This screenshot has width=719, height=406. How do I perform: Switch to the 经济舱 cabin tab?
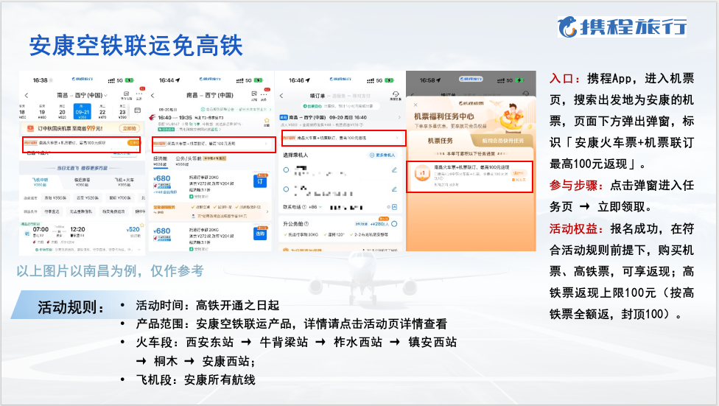[x=160, y=161]
